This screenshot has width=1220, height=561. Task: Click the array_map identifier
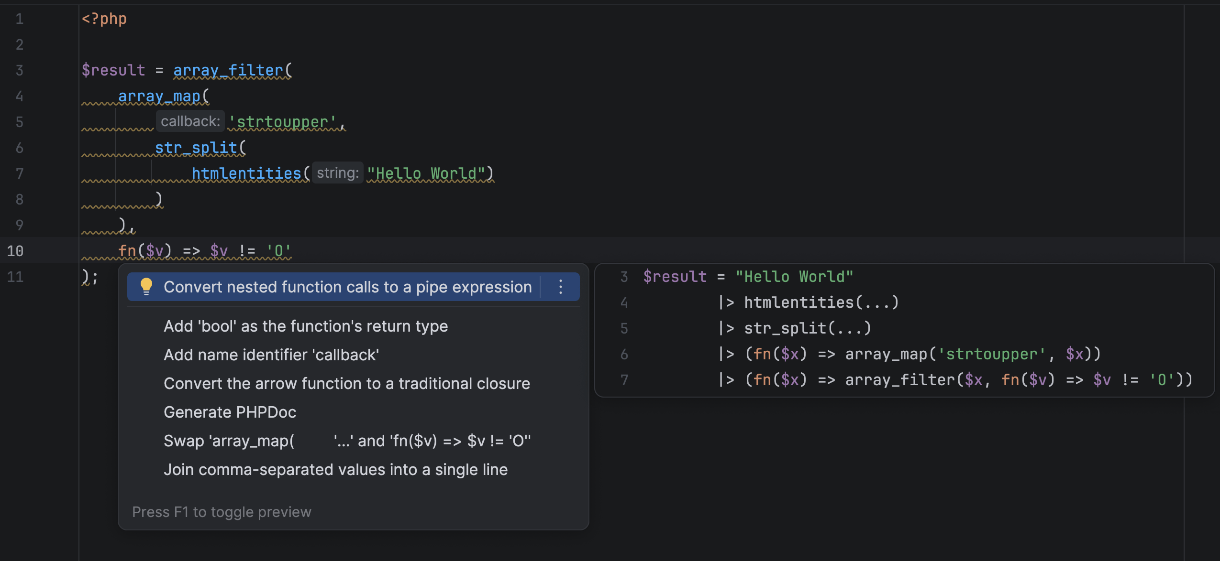pyautogui.click(x=160, y=96)
